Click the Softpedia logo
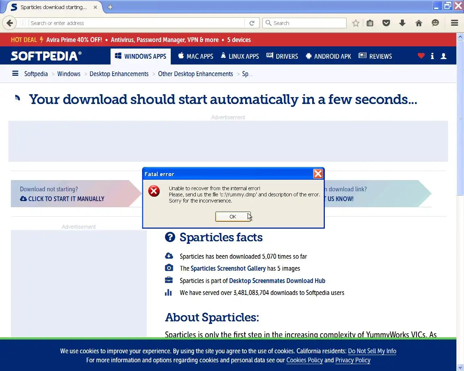Screen dimensions: 464x371 point(46,56)
